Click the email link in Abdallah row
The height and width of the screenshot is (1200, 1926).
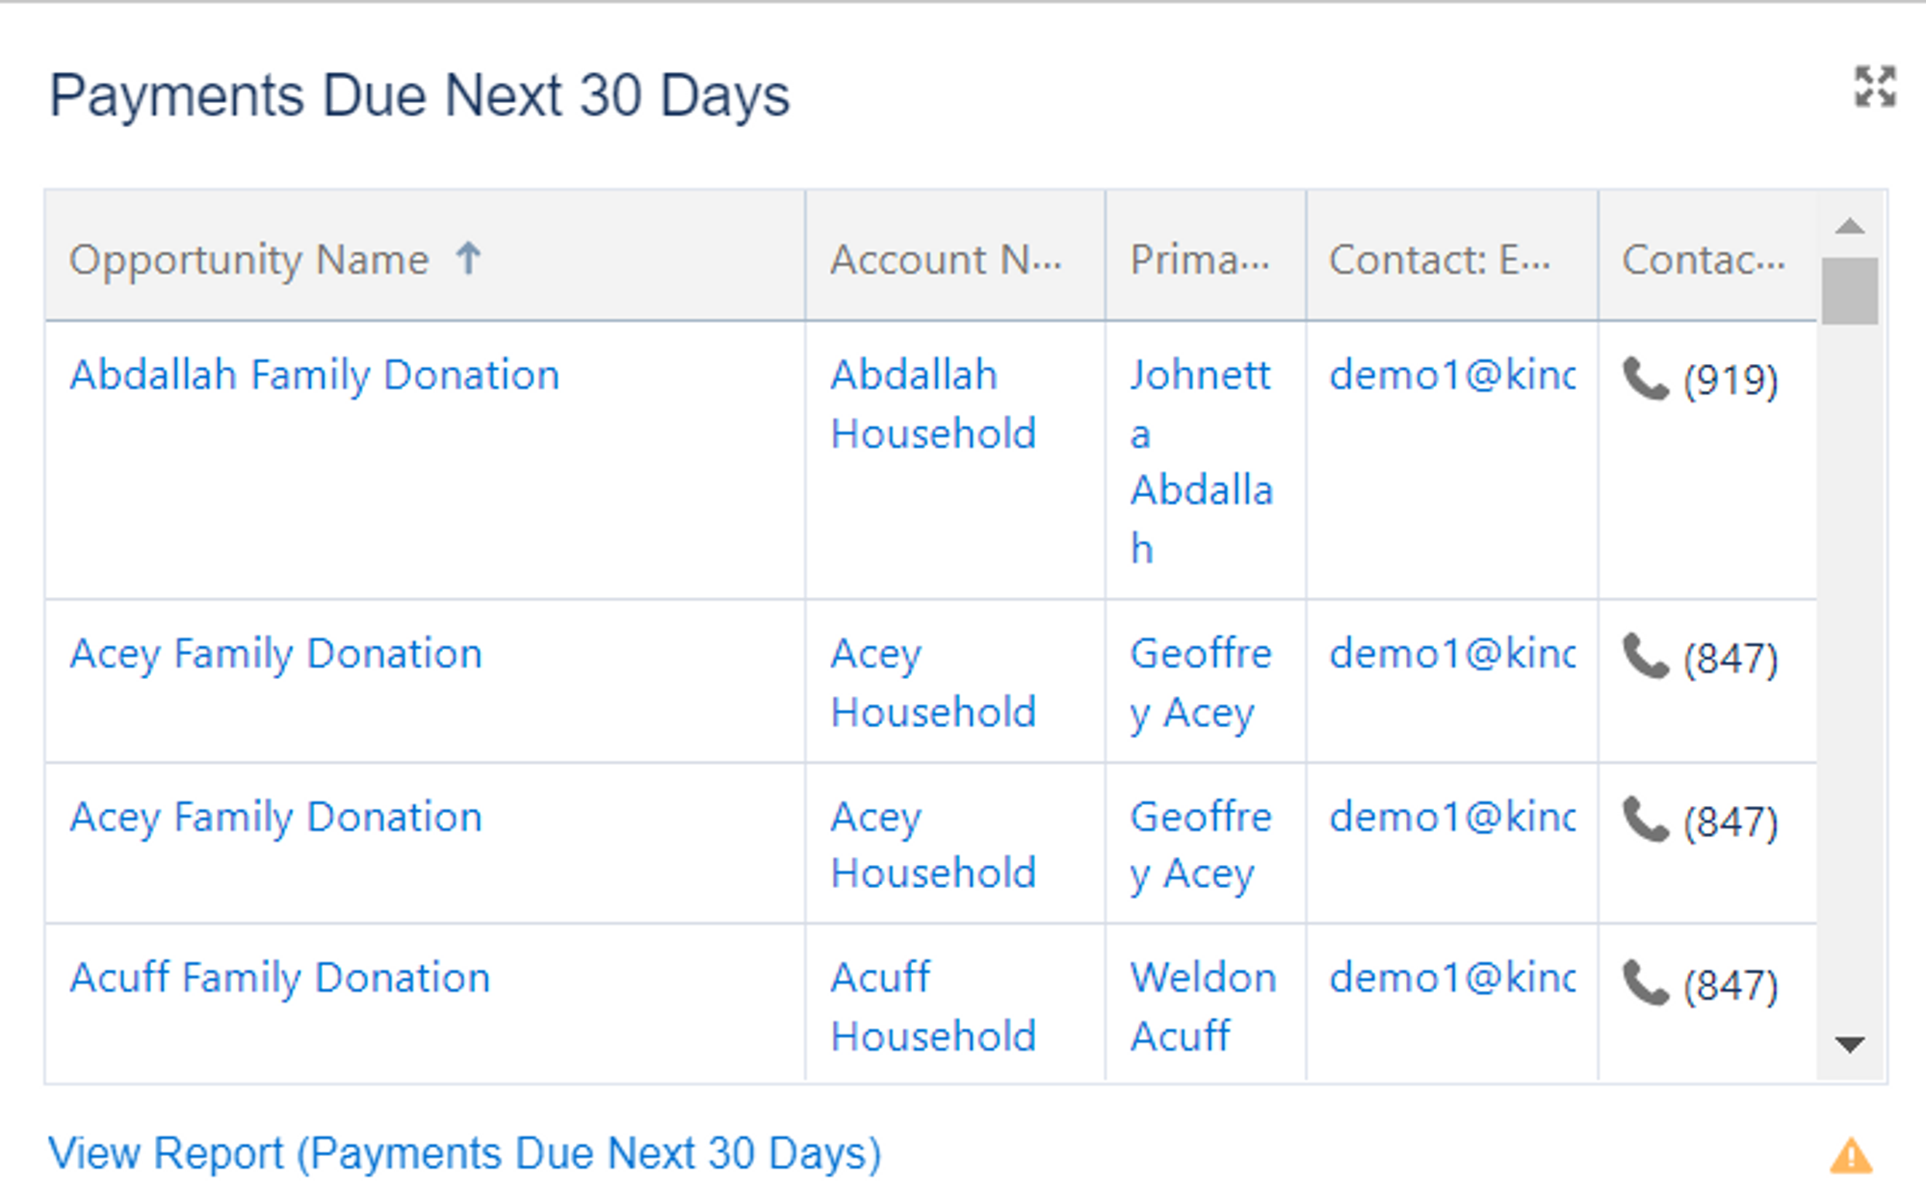pyautogui.click(x=1451, y=375)
